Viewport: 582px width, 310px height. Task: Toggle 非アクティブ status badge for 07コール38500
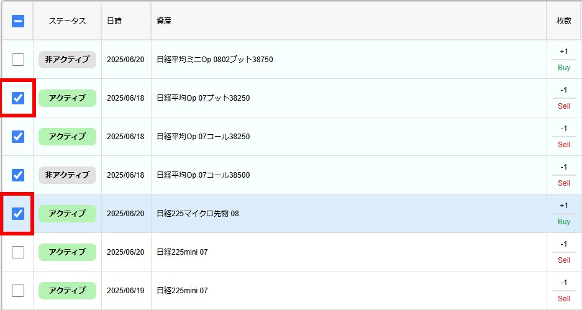pos(67,175)
